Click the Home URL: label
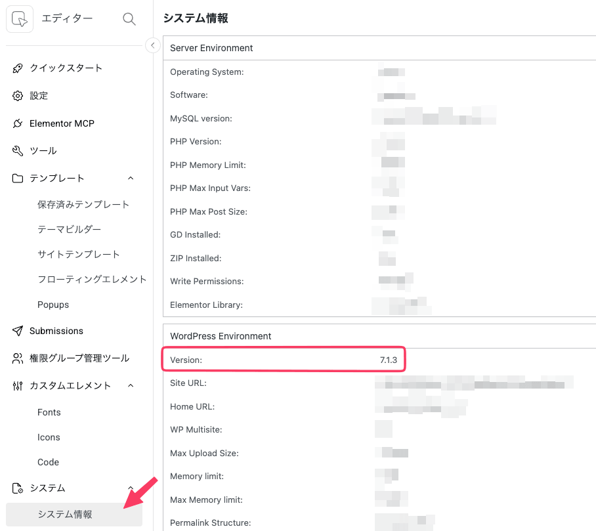 tap(192, 407)
